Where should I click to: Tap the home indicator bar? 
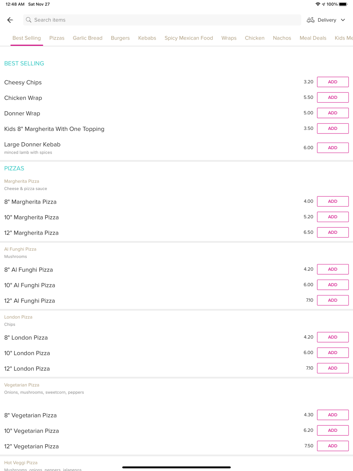176,467
